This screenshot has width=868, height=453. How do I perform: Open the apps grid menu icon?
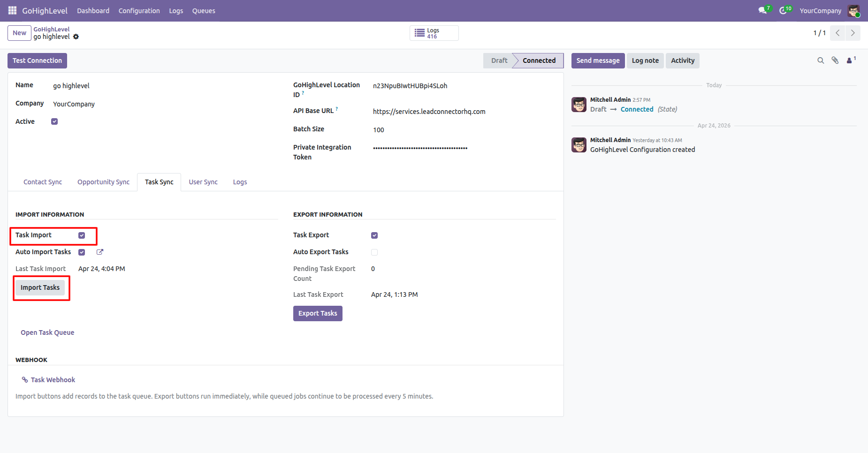(x=13, y=10)
